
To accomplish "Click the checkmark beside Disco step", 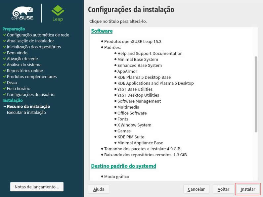I will coord(4,83).
